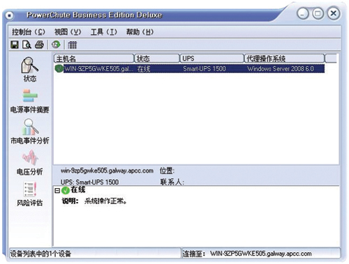349x264 pixels.
Task: Open the 帮助 (H) menu
Action: coord(140,32)
